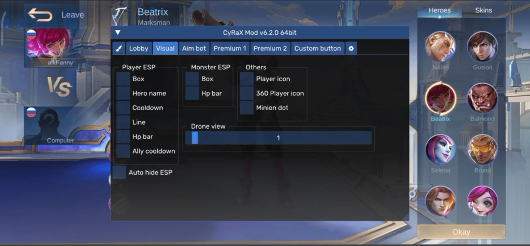Pick the Selena hero portrait
Screen dimensions: 530x246
(x=440, y=149)
